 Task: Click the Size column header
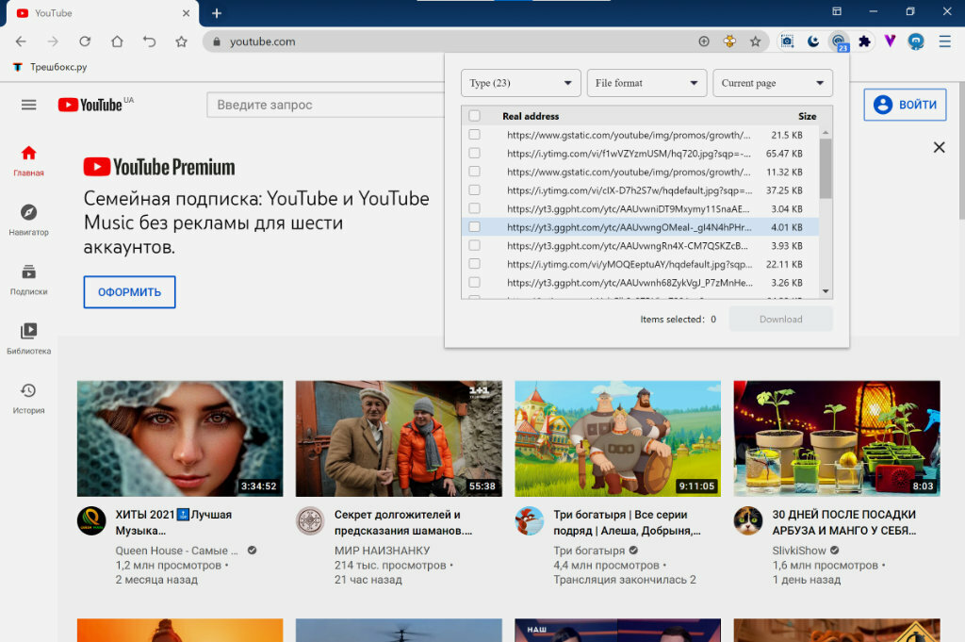point(807,116)
